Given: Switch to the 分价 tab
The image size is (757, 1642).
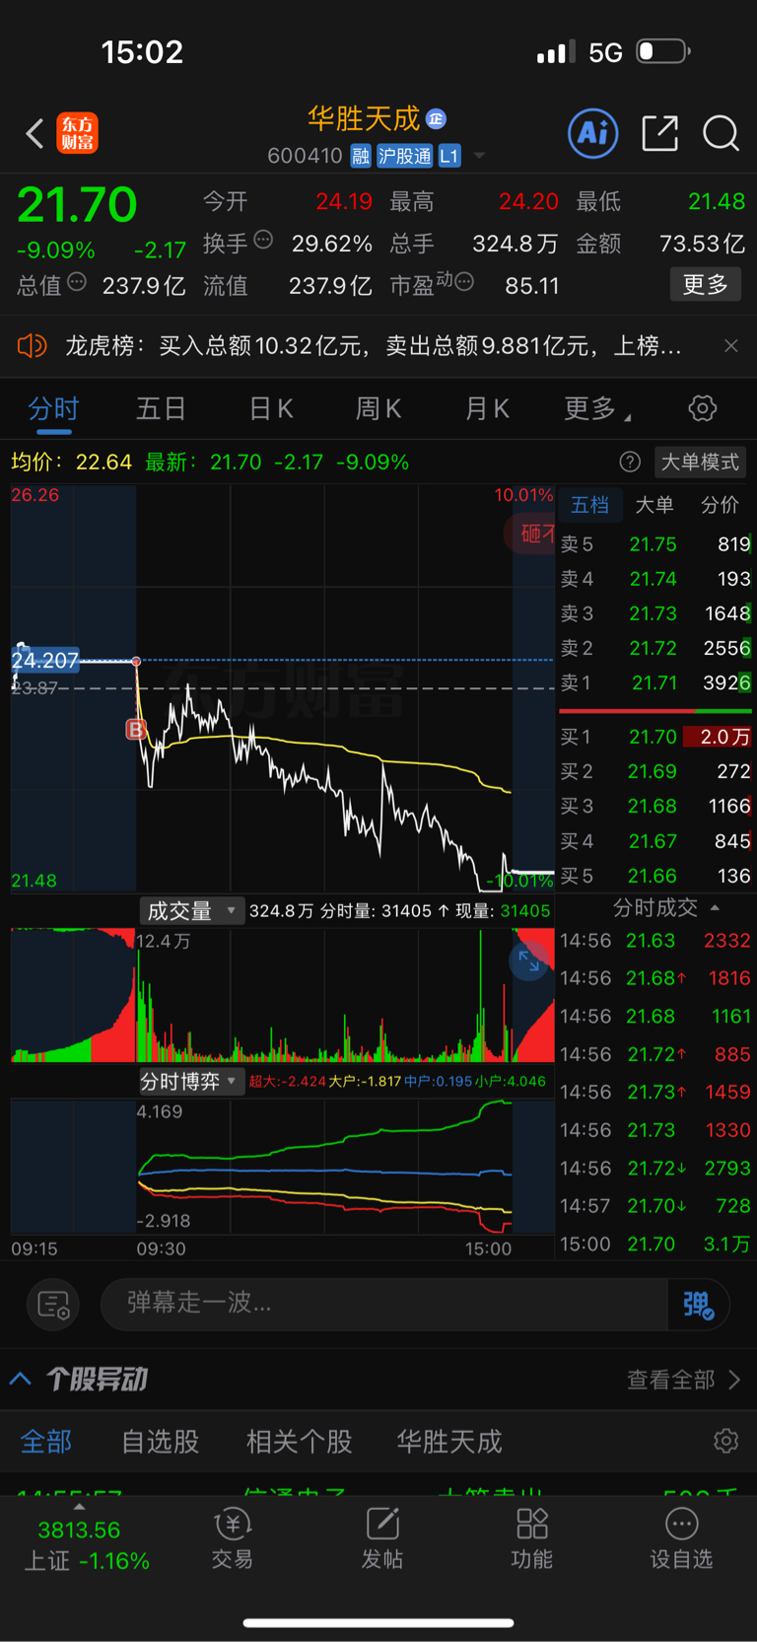Looking at the screenshot, I should [x=720, y=505].
